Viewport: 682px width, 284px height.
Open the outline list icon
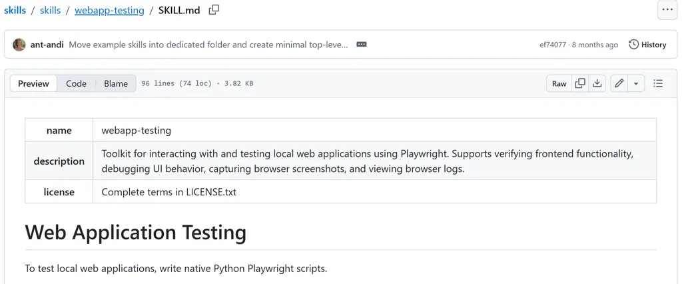pyautogui.click(x=658, y=83)
